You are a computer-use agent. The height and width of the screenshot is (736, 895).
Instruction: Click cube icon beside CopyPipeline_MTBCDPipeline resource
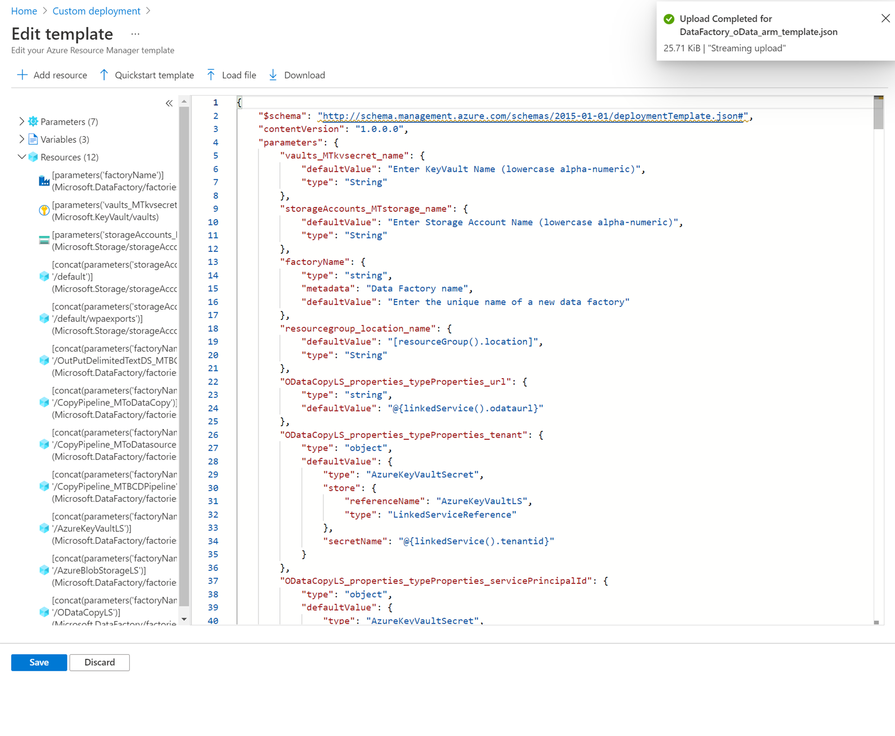point(44,486)
